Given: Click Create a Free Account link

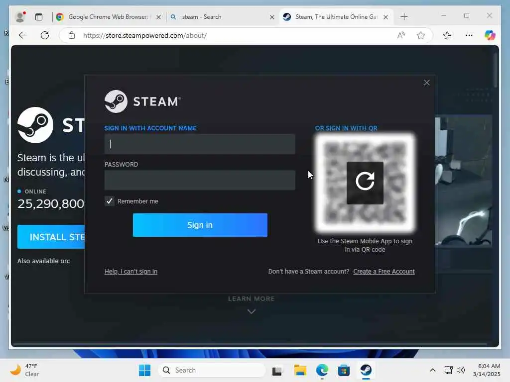Looking at the screenshot, I should coord(384,271).
